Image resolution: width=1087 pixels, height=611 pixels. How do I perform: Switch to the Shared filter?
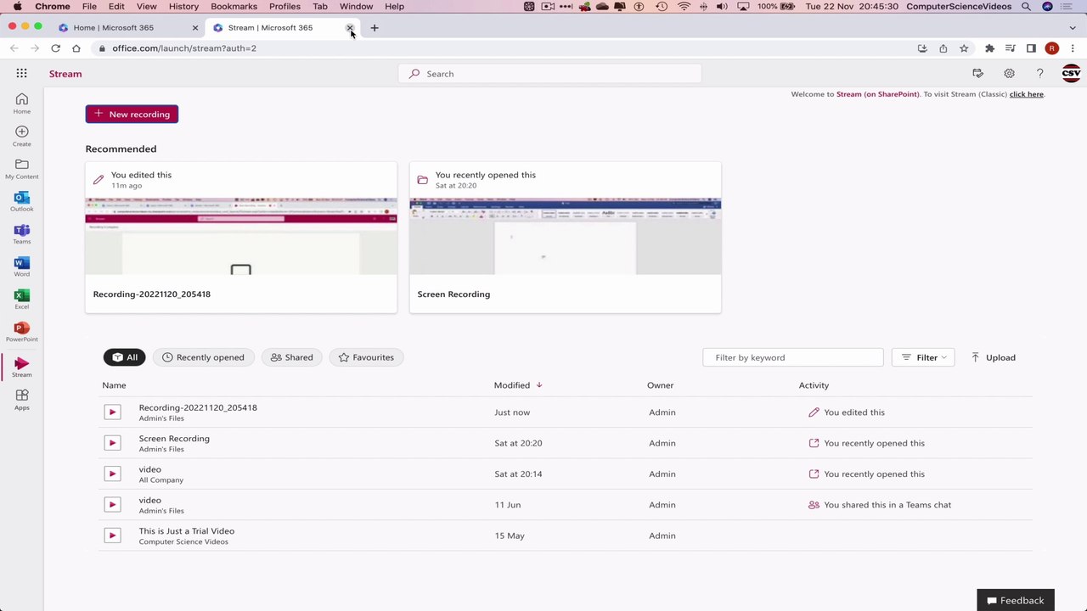tap(291, 357)
